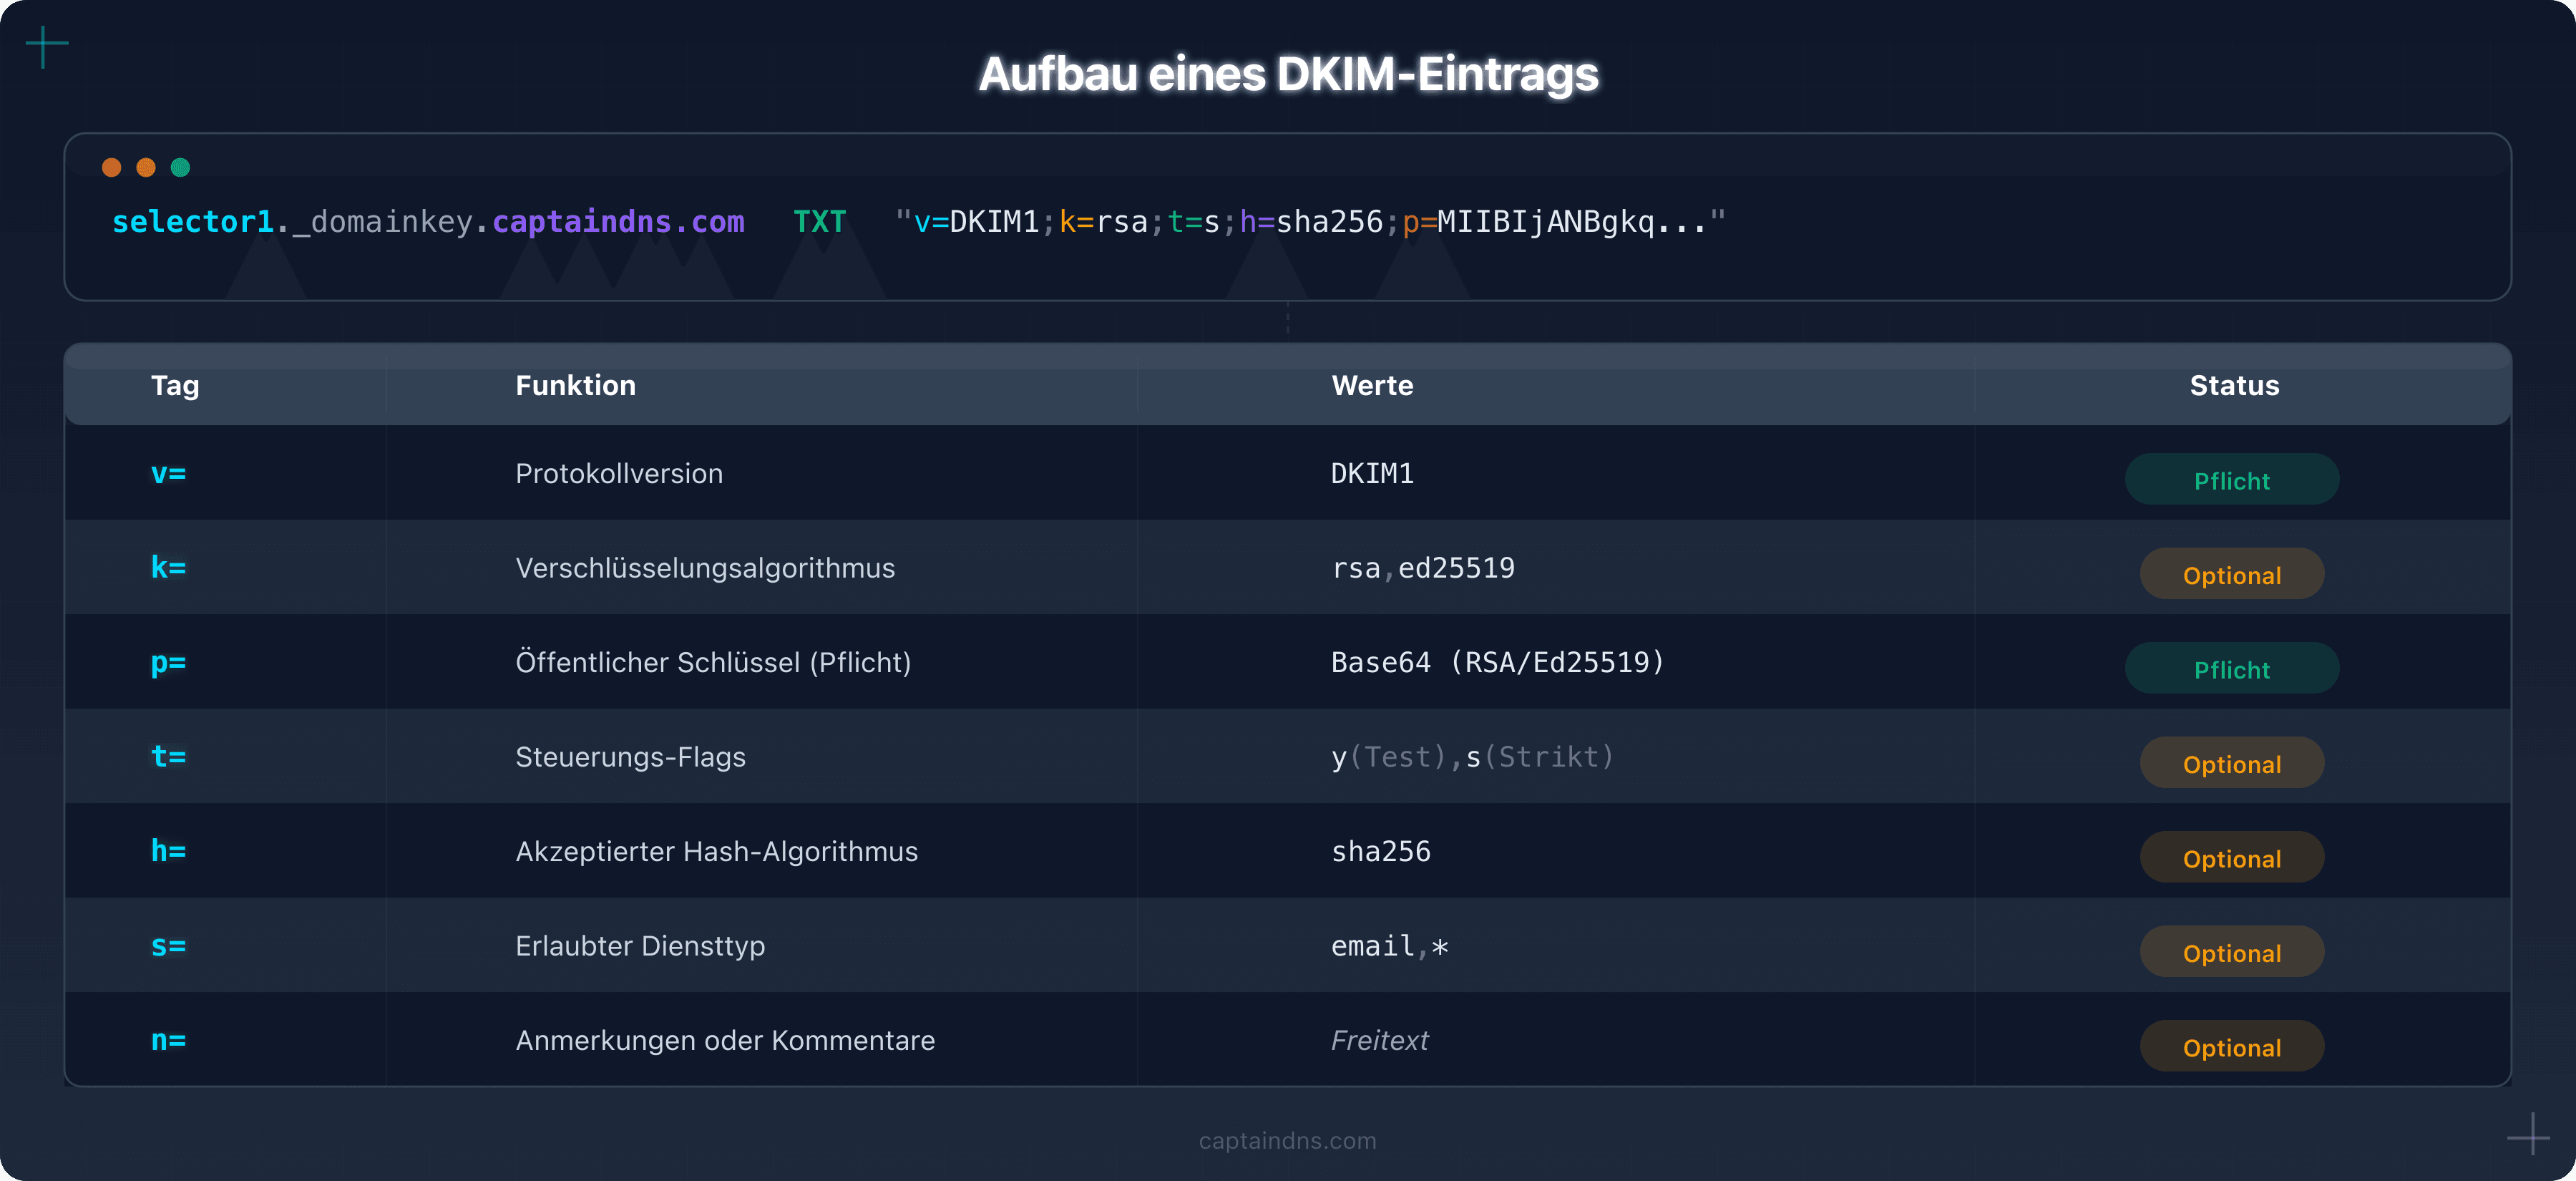Expand the Steuerungs-Flags row details

click(631, 757)
